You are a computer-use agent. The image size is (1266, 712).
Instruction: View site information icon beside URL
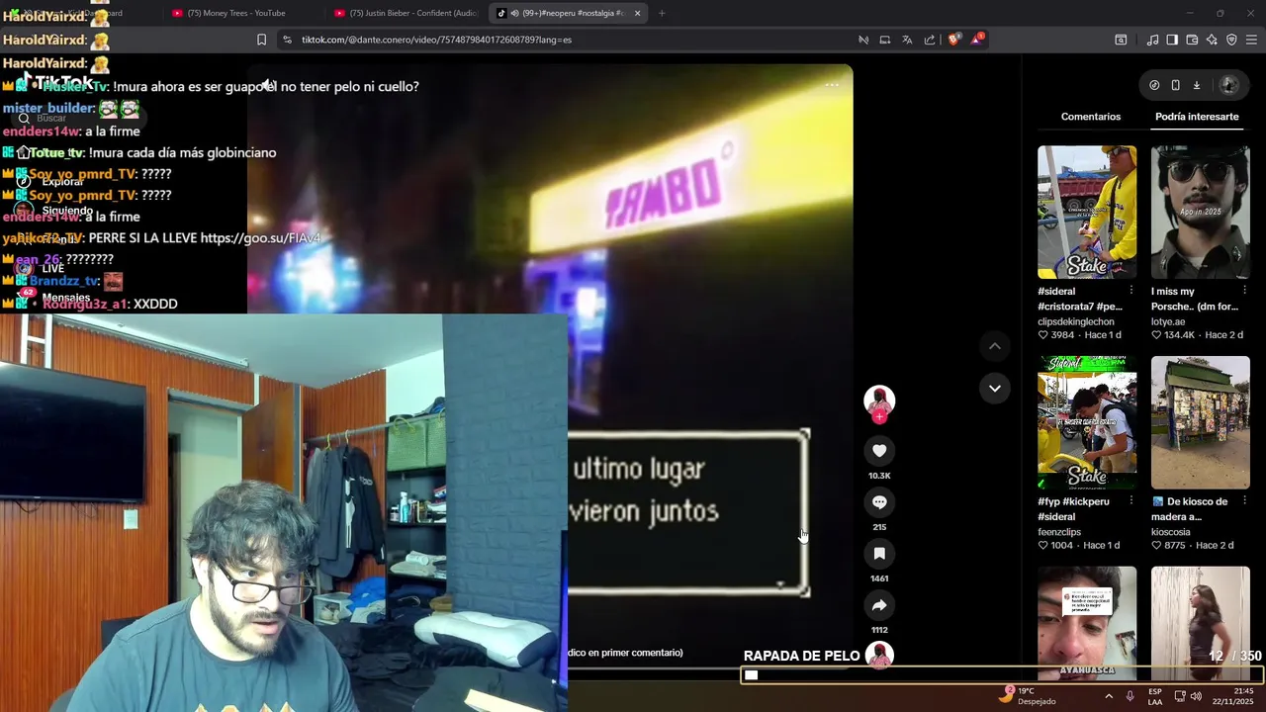point(287,40)
